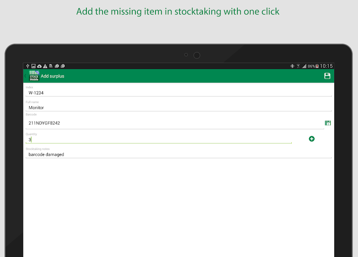Tap the warning triangle status icon

tap(45, 66)
